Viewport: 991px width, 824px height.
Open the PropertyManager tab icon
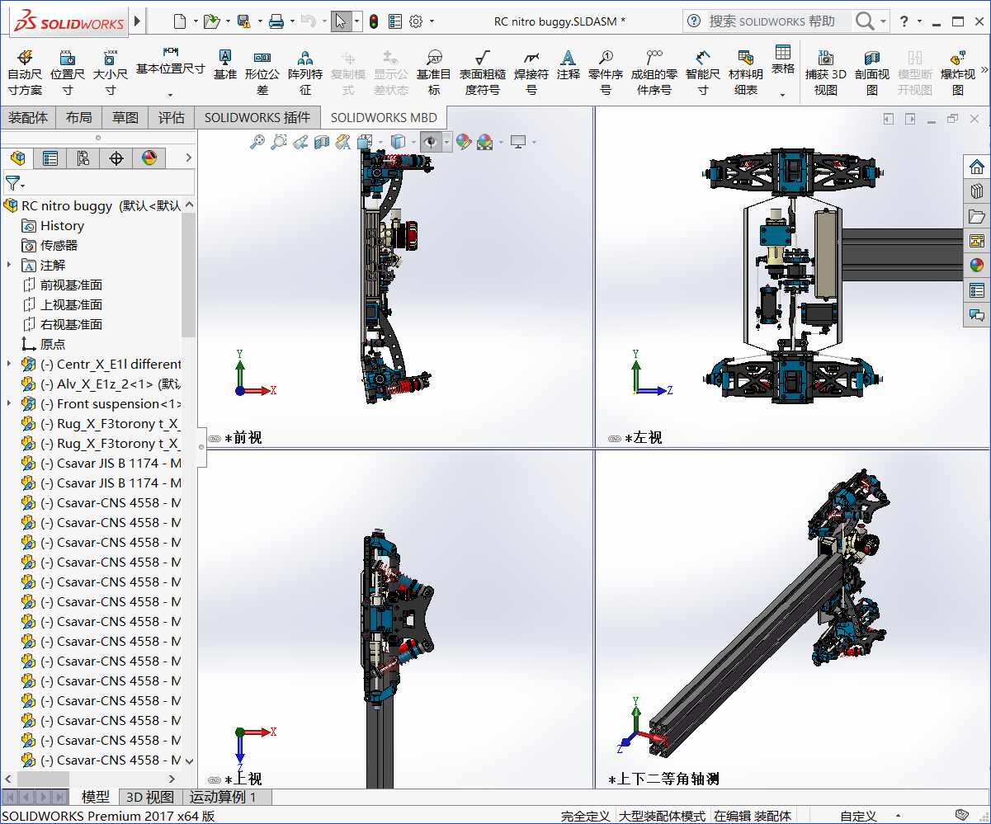50,158
